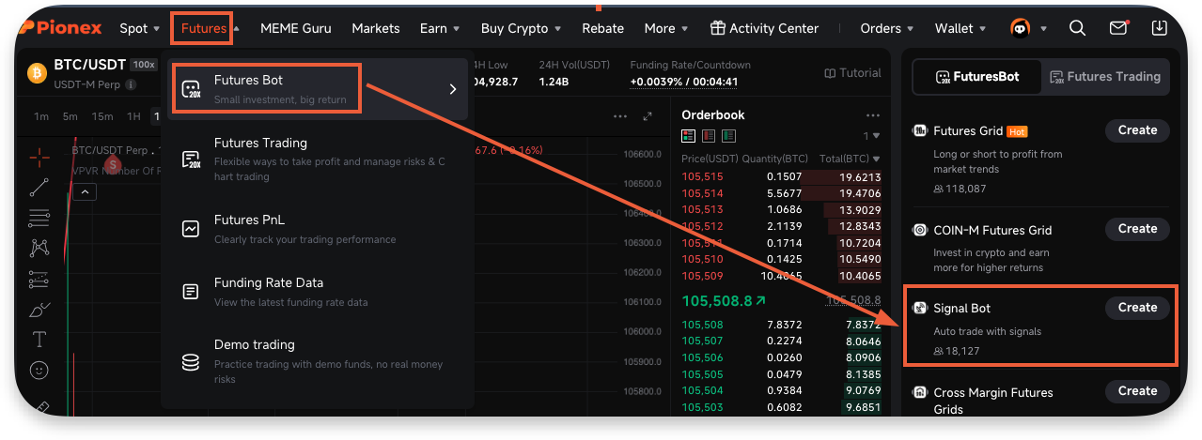Choose Futures PnL from the menu
The height and width of the screenshot is (440, 1202).
tap(318, 229)
